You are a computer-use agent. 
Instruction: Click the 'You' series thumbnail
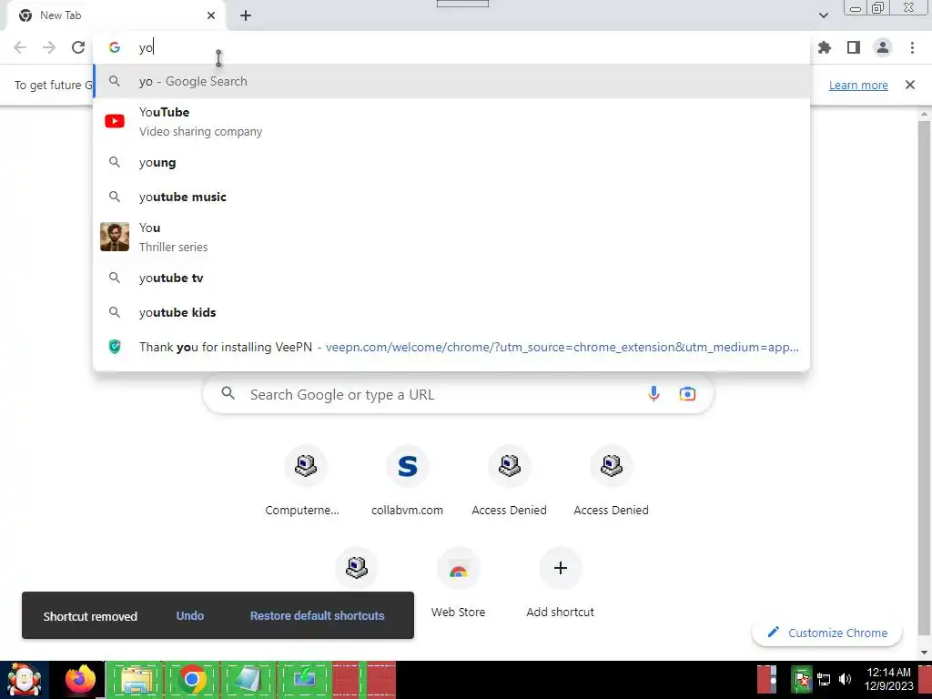pyautogui.click(x=115, y=237)
